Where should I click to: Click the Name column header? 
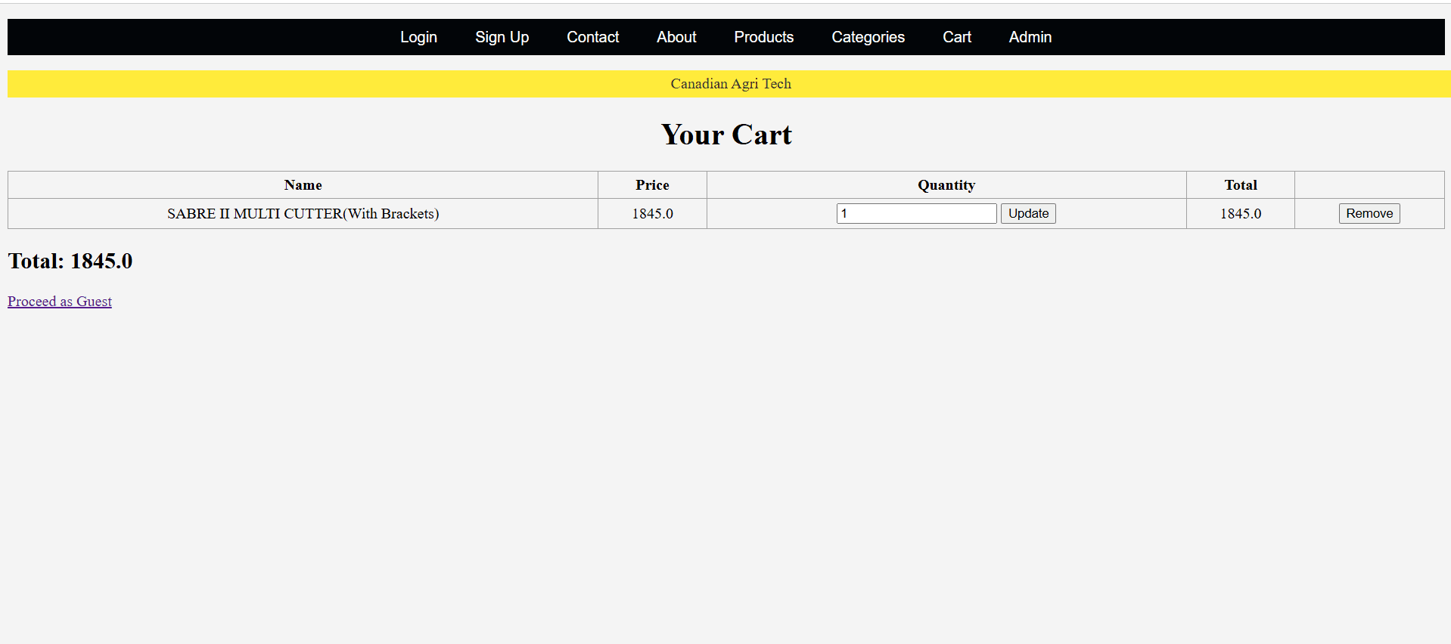point(303,185)
